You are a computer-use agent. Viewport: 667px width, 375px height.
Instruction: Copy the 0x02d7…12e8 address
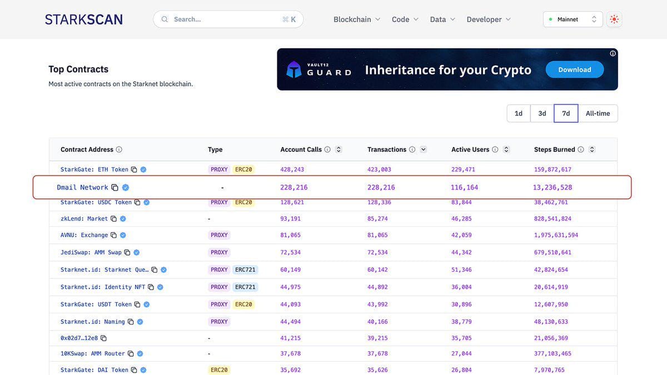pyautogui.click(x=103, y=338)
